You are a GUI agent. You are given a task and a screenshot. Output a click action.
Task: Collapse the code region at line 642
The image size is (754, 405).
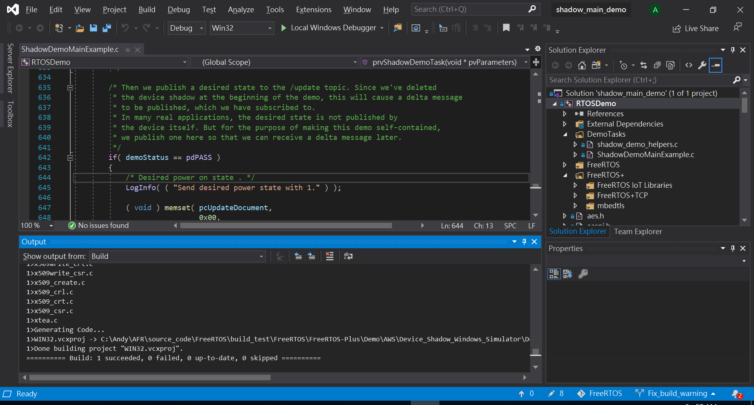pos(70,157)
